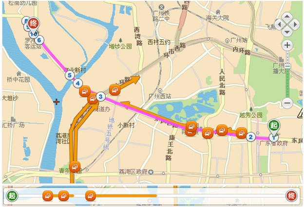The height and width of the screenshot is (207, 304).
Task: Click the pan down arrow control
Action: click(287, 32)
